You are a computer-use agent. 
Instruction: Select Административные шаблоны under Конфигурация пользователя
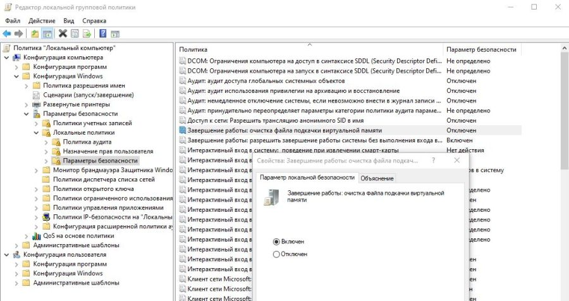(x=76, y=283)
